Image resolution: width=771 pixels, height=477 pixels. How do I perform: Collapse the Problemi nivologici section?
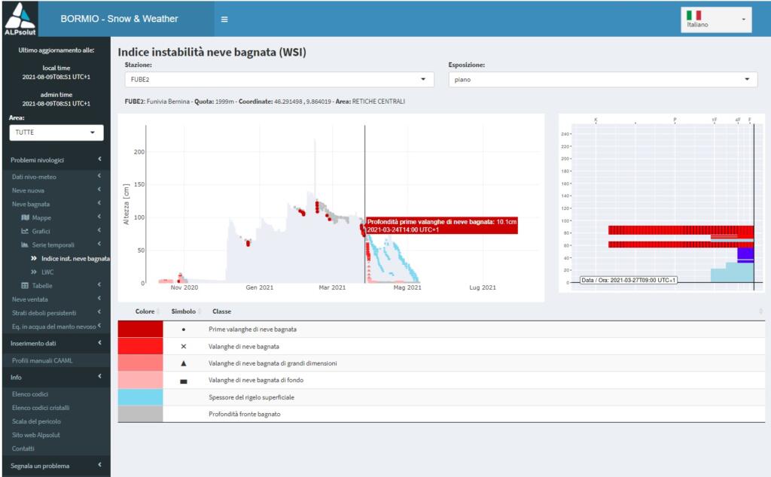(x=56, y=160)
